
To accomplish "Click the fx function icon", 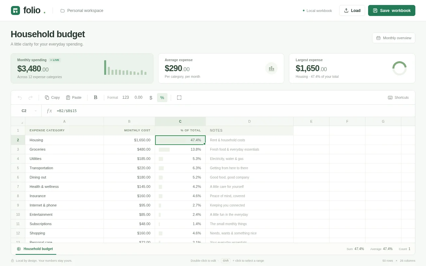I will point(49,111).
